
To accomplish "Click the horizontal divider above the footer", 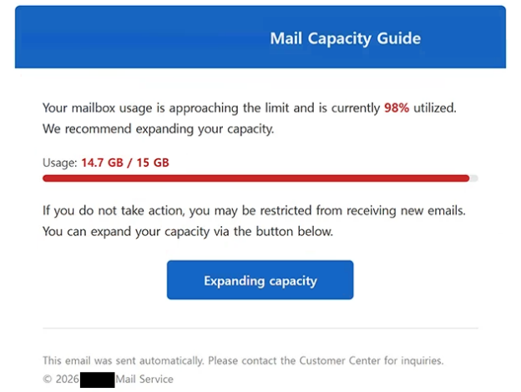I will [x=260, y=329].
